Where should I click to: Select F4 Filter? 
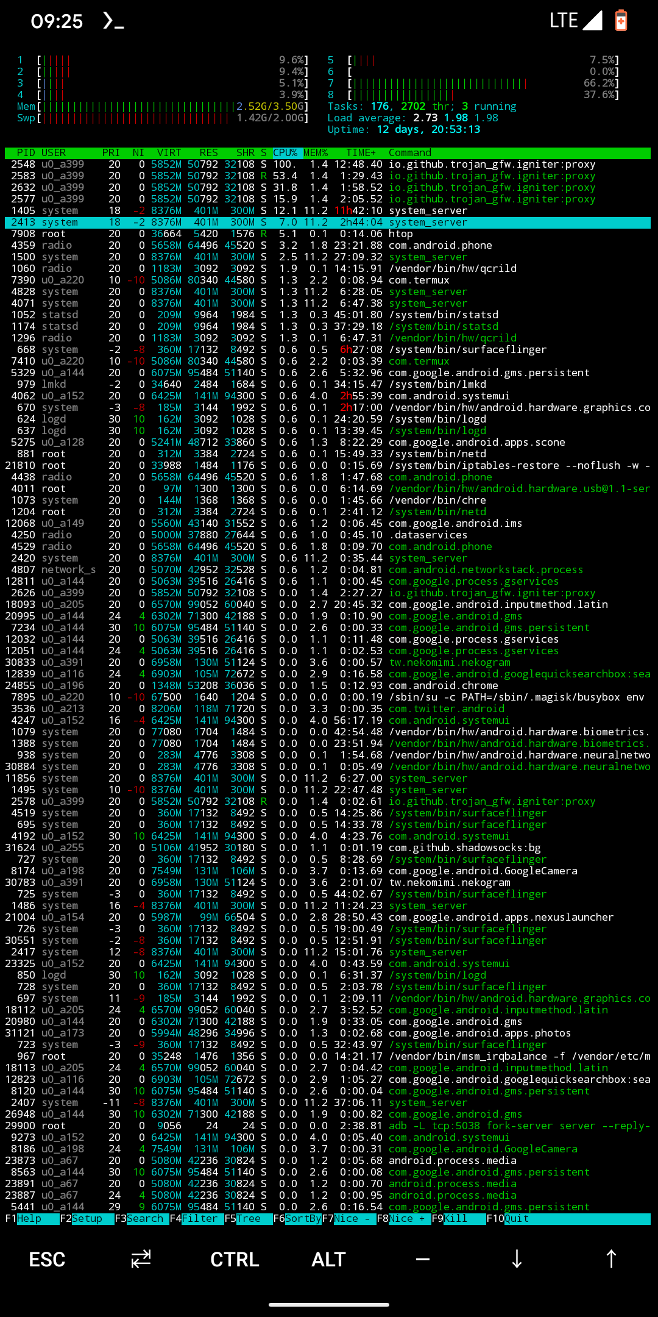pyautogui.click(x=197, y=1219)
